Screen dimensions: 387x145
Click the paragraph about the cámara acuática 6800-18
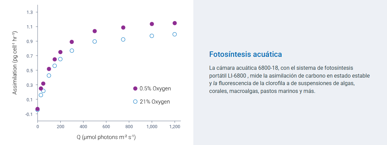(x=289, y=80)
